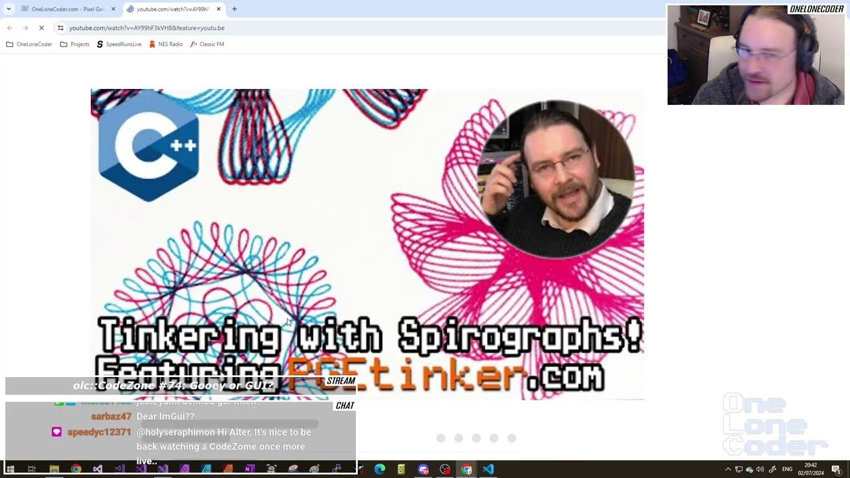Open the Classic FM bookmark
Image resolution: width=850 pixels, height=478 pixels.
(207, 44)
